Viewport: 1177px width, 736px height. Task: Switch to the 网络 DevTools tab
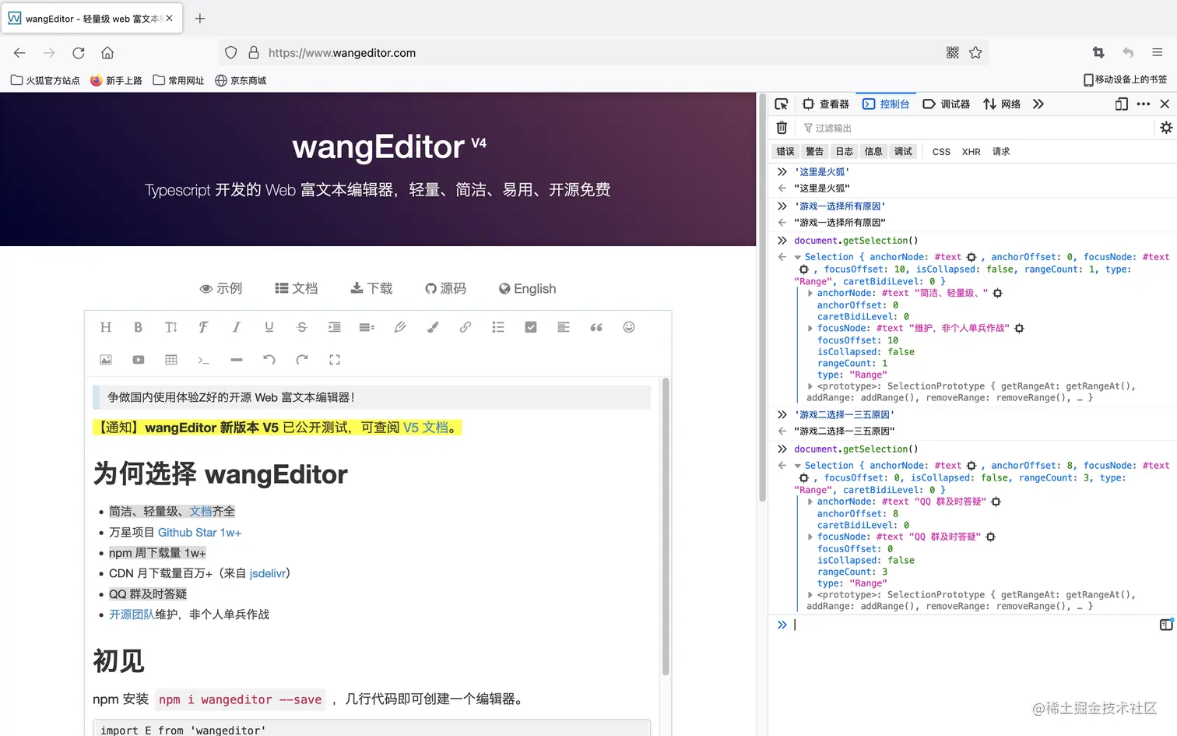(x=1008, y=103)
